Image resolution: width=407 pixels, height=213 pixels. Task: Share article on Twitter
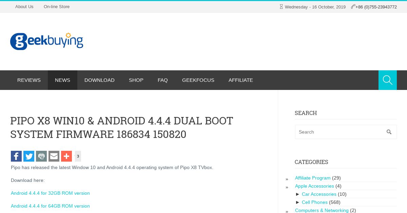(x=29, y=156)
